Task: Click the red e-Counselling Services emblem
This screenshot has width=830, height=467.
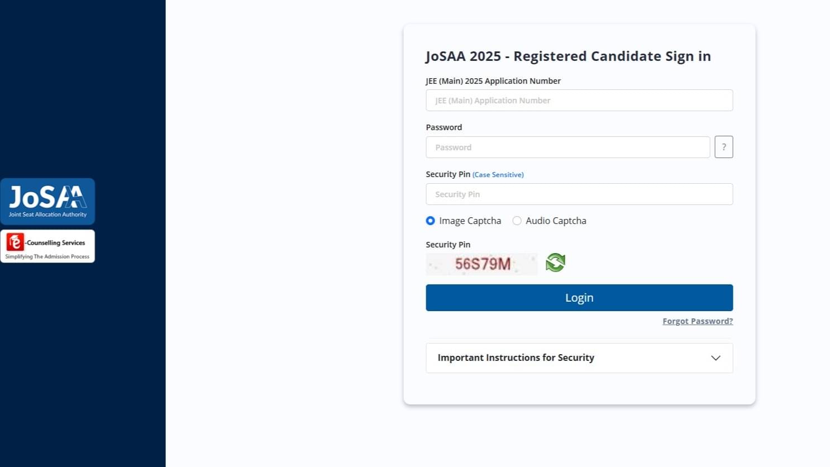Action: [x=15, y=244]
